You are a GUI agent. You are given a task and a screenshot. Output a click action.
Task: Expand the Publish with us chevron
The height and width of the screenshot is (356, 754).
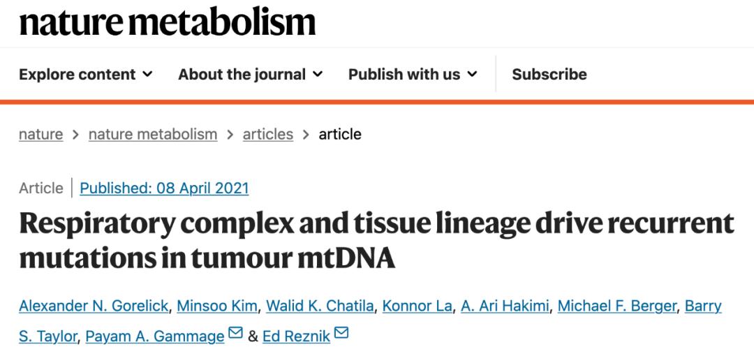tap(472, 75)
